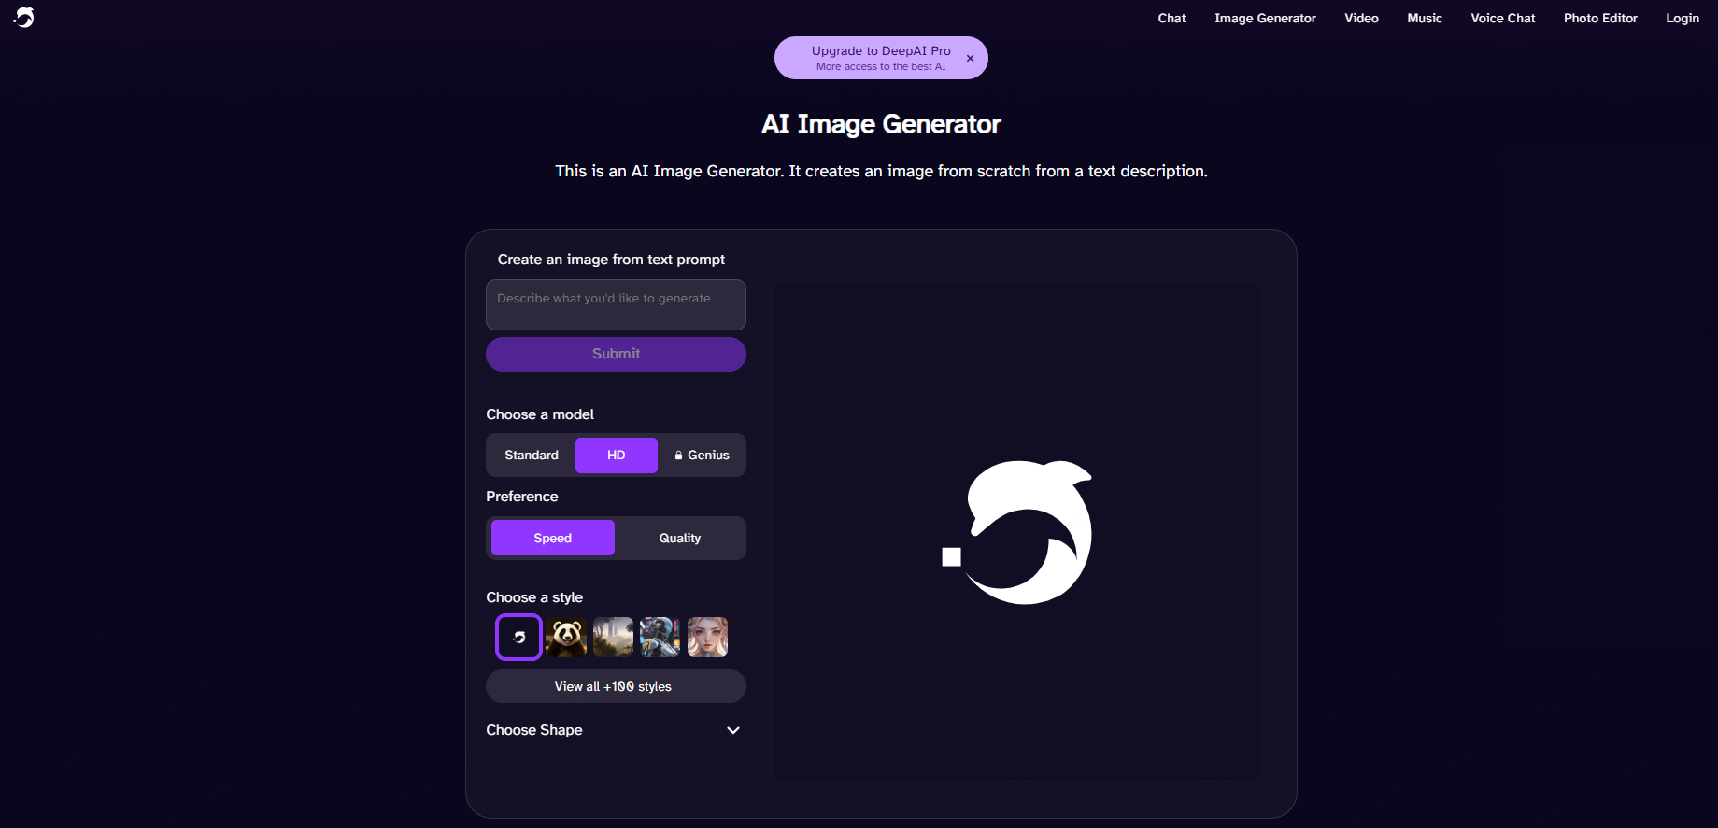Submit the image prompt
The image size is (1718, 828).
click(616, 354)
